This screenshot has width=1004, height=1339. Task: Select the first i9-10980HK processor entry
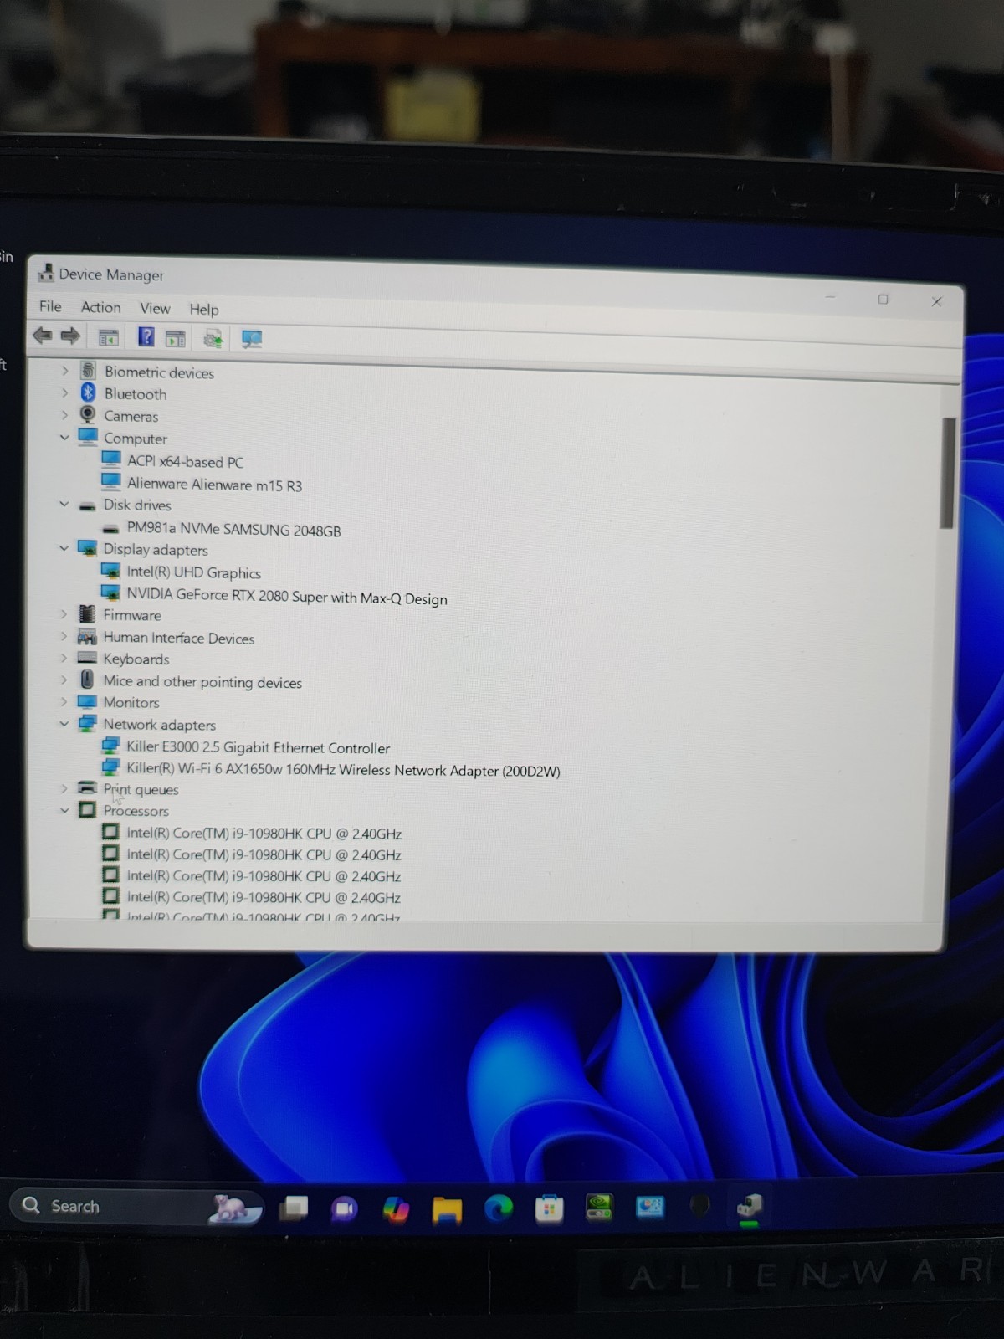pos(264,834)
